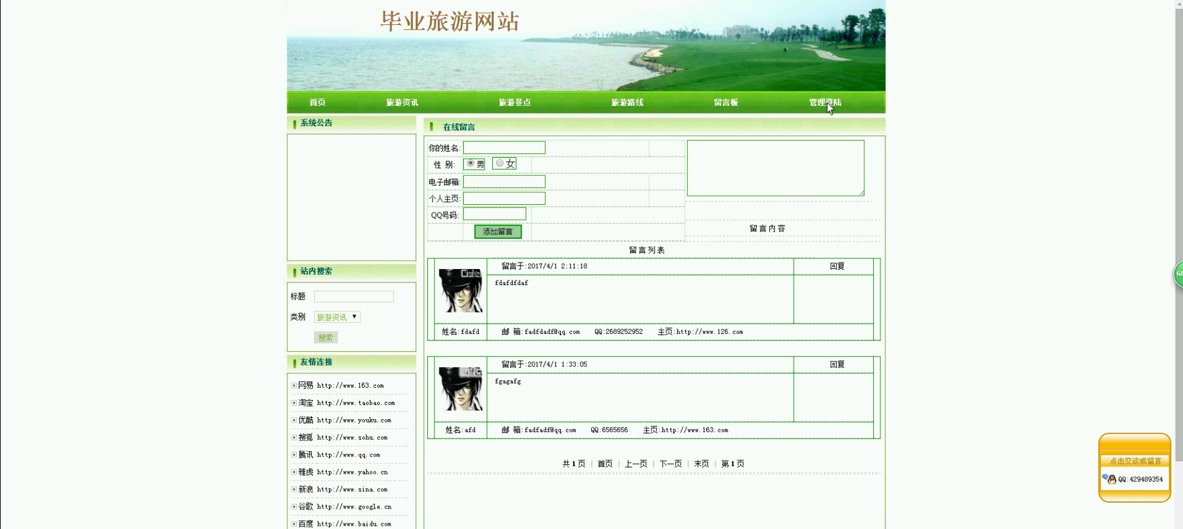Click the 标题 search input in 站内搜索
This screenshot has width=1183, height=529.
tap(354, 297)
